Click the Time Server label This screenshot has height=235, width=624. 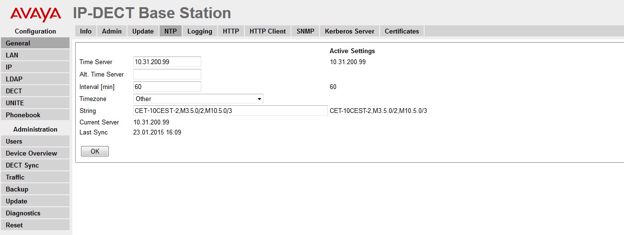(96, 62)
